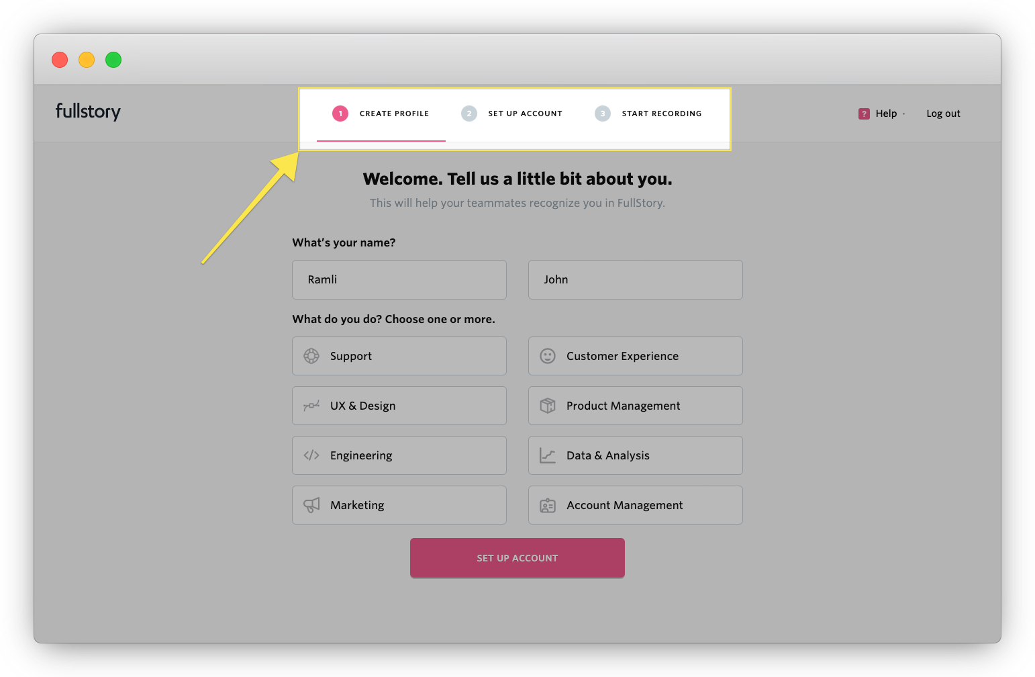Click the code brackets Engineering icon
1035x677 pixels.
pos(311,455)
